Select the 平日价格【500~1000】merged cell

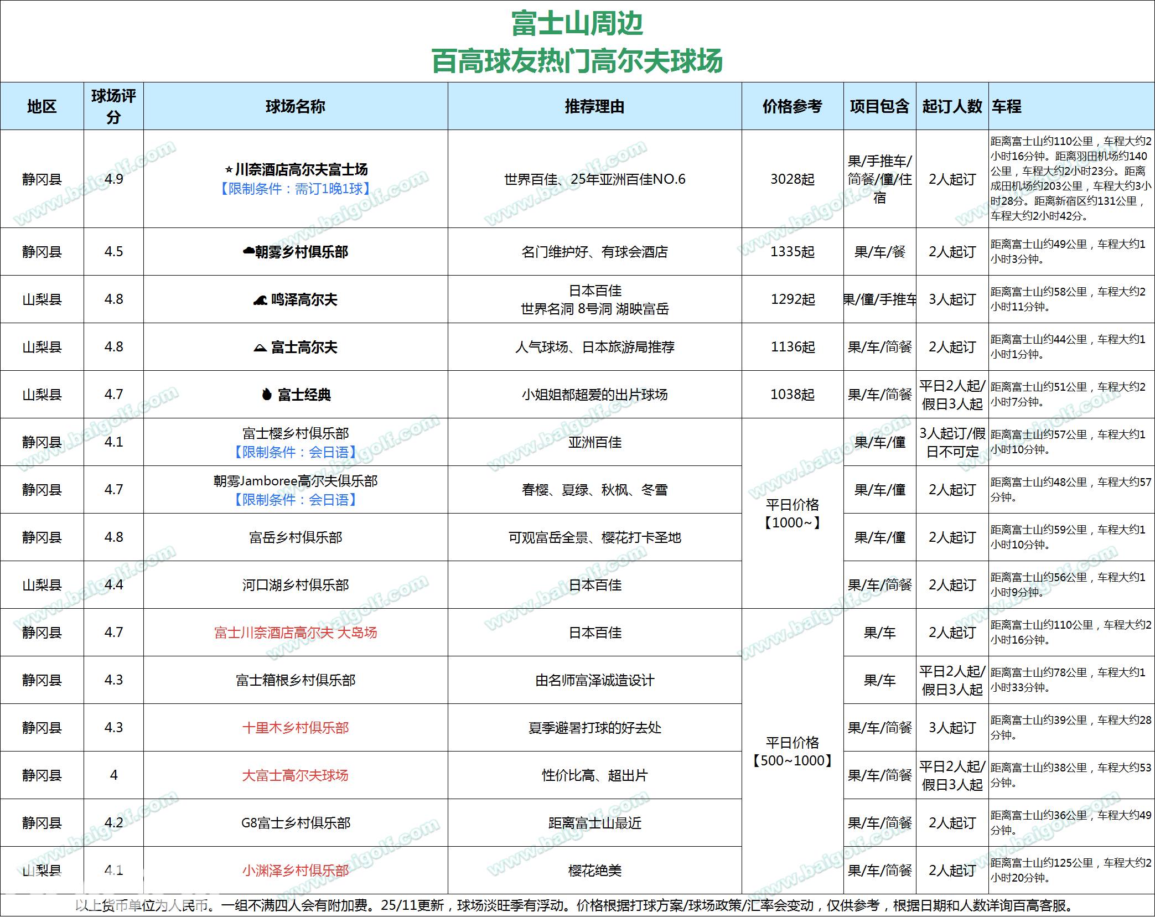(792, 752)
